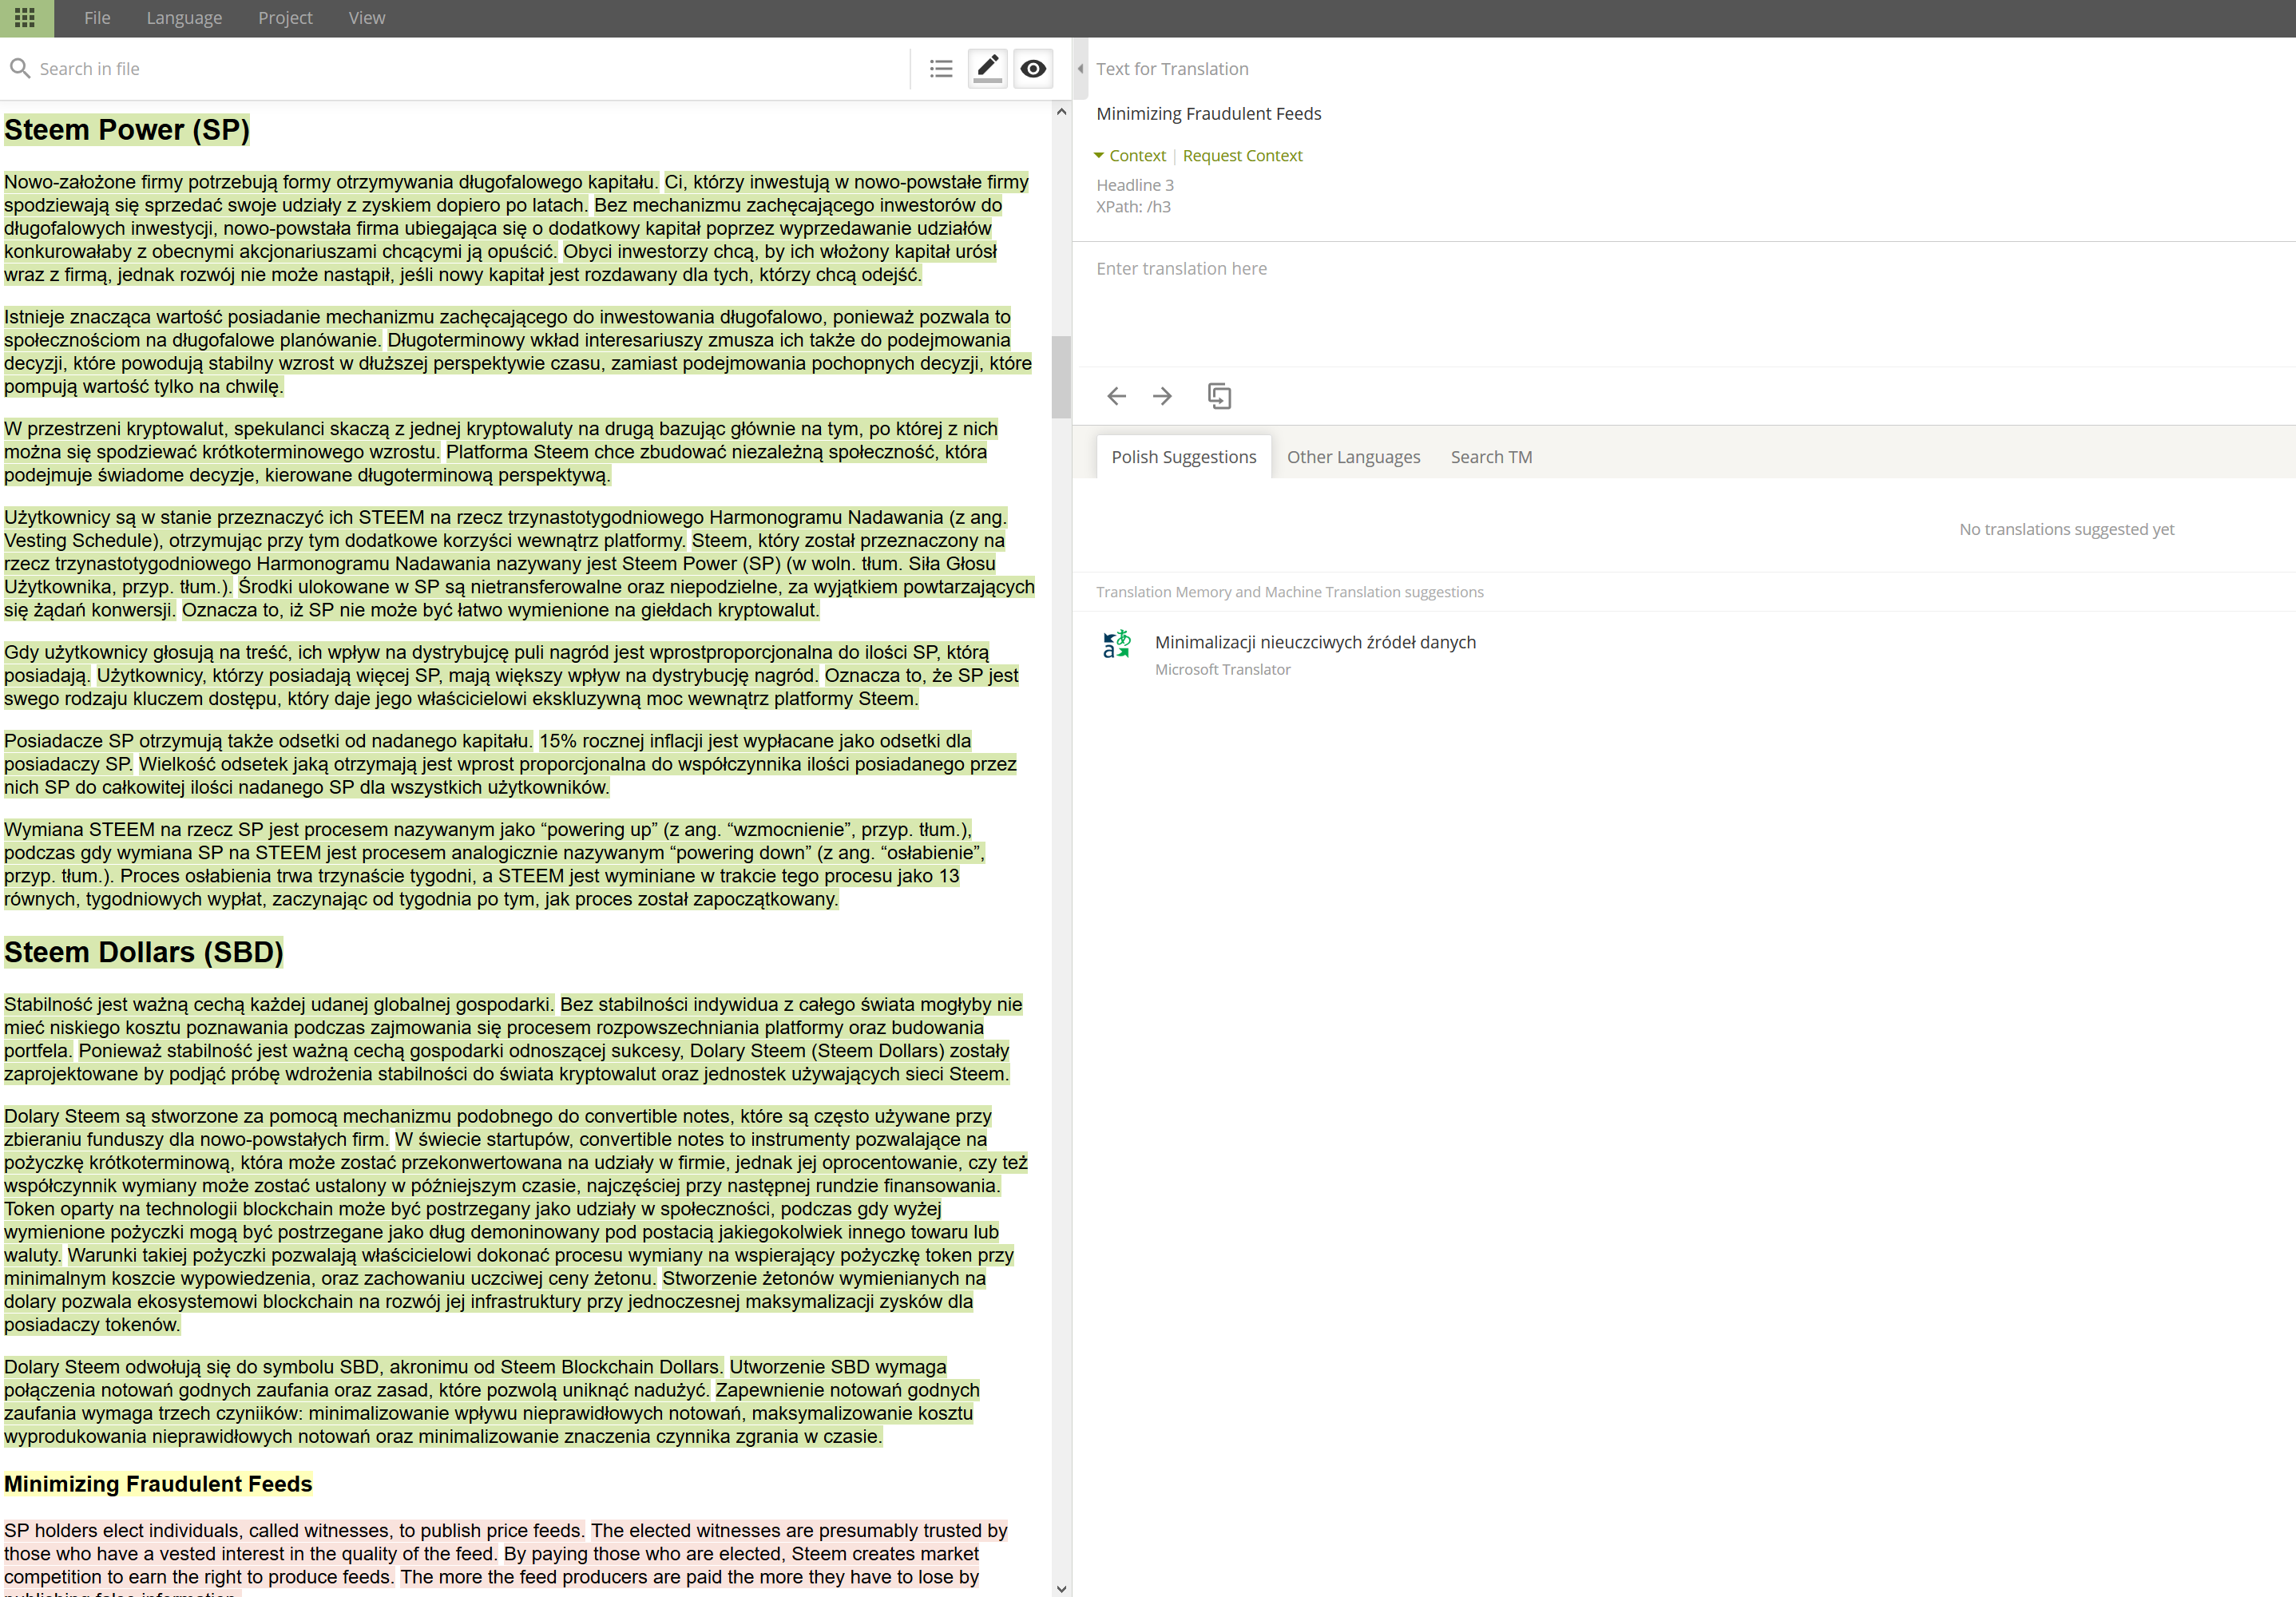Open the File menu
2296x1597 pixels.
97,18
